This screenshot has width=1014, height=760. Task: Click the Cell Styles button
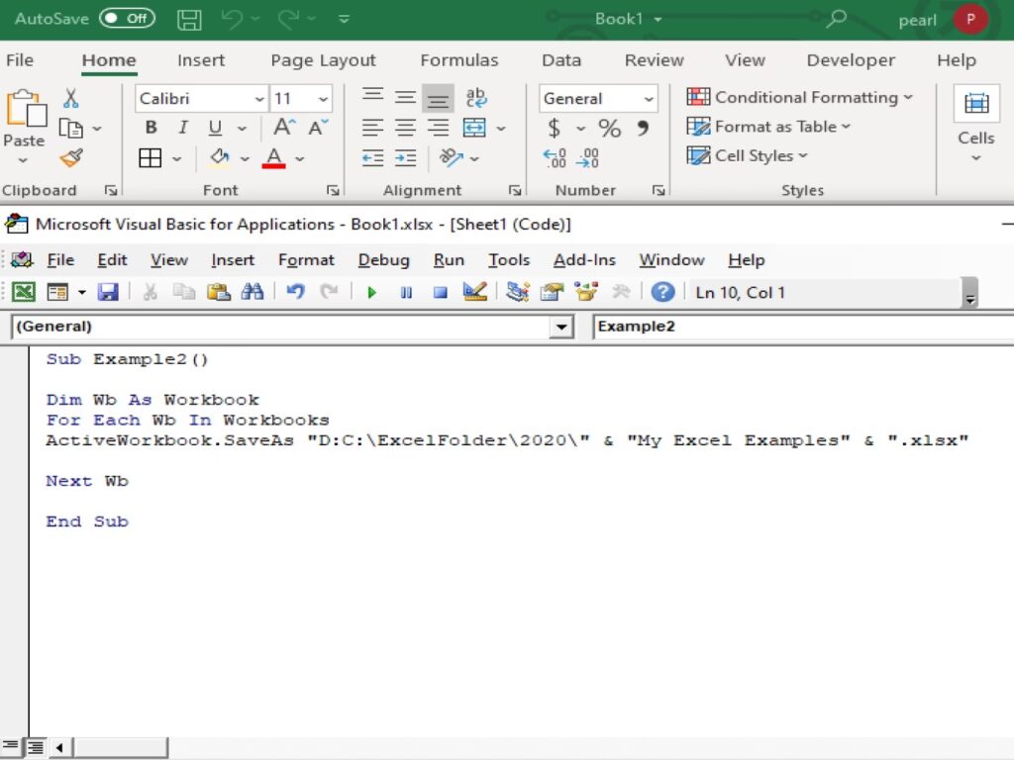[x=748, y=155]
